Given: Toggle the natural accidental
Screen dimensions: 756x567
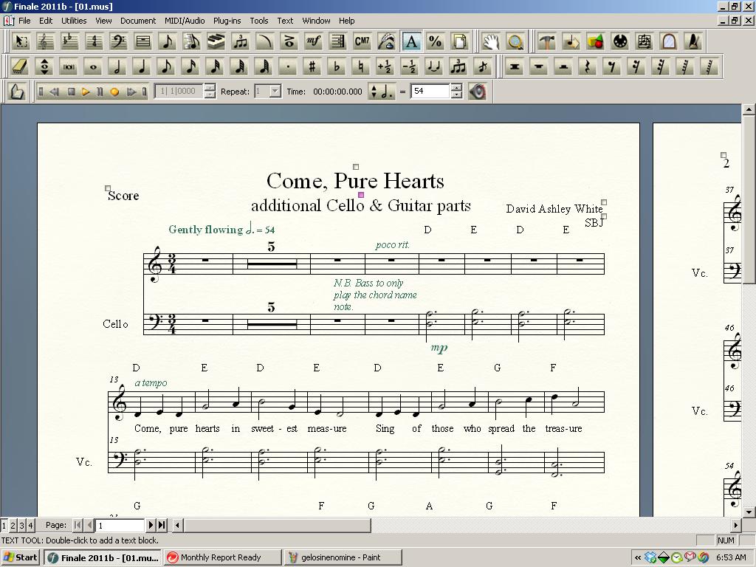Looking at the screenshot, I should tap(361, 66).
